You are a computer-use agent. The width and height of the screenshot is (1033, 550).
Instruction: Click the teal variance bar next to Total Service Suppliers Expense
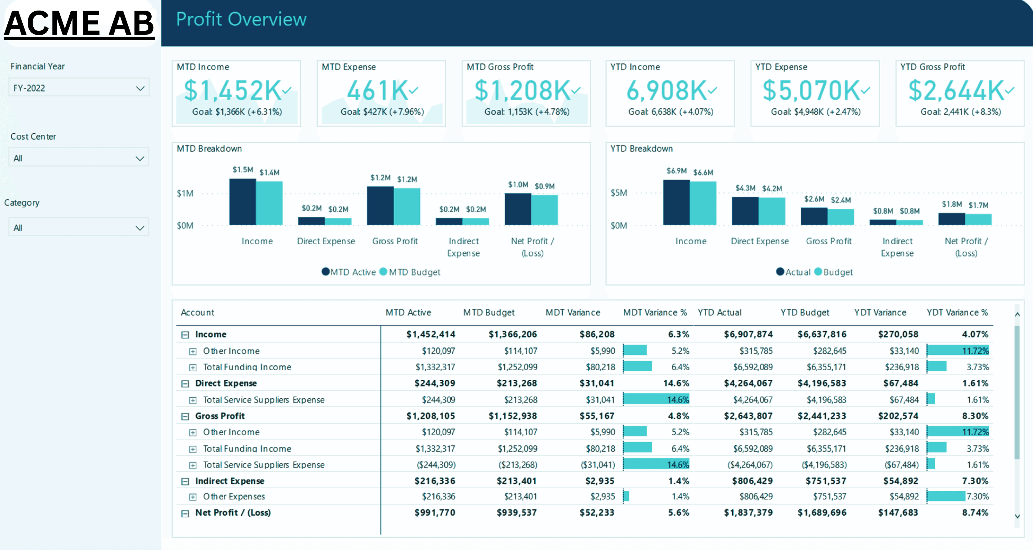(656, 399)
